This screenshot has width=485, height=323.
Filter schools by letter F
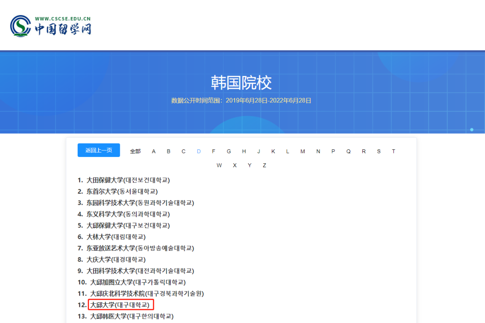213,152
